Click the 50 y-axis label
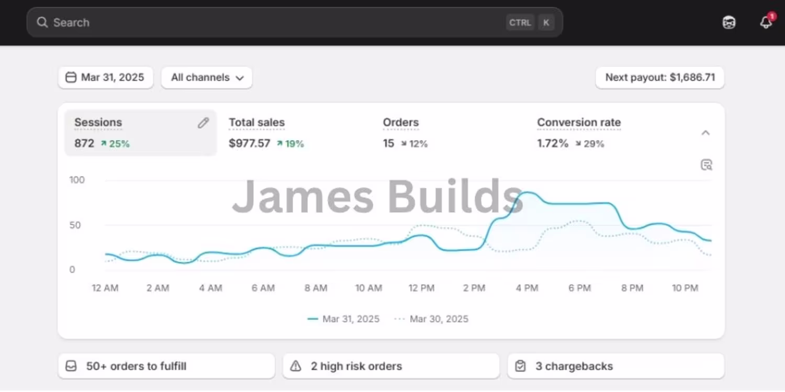 click(75, 225)
